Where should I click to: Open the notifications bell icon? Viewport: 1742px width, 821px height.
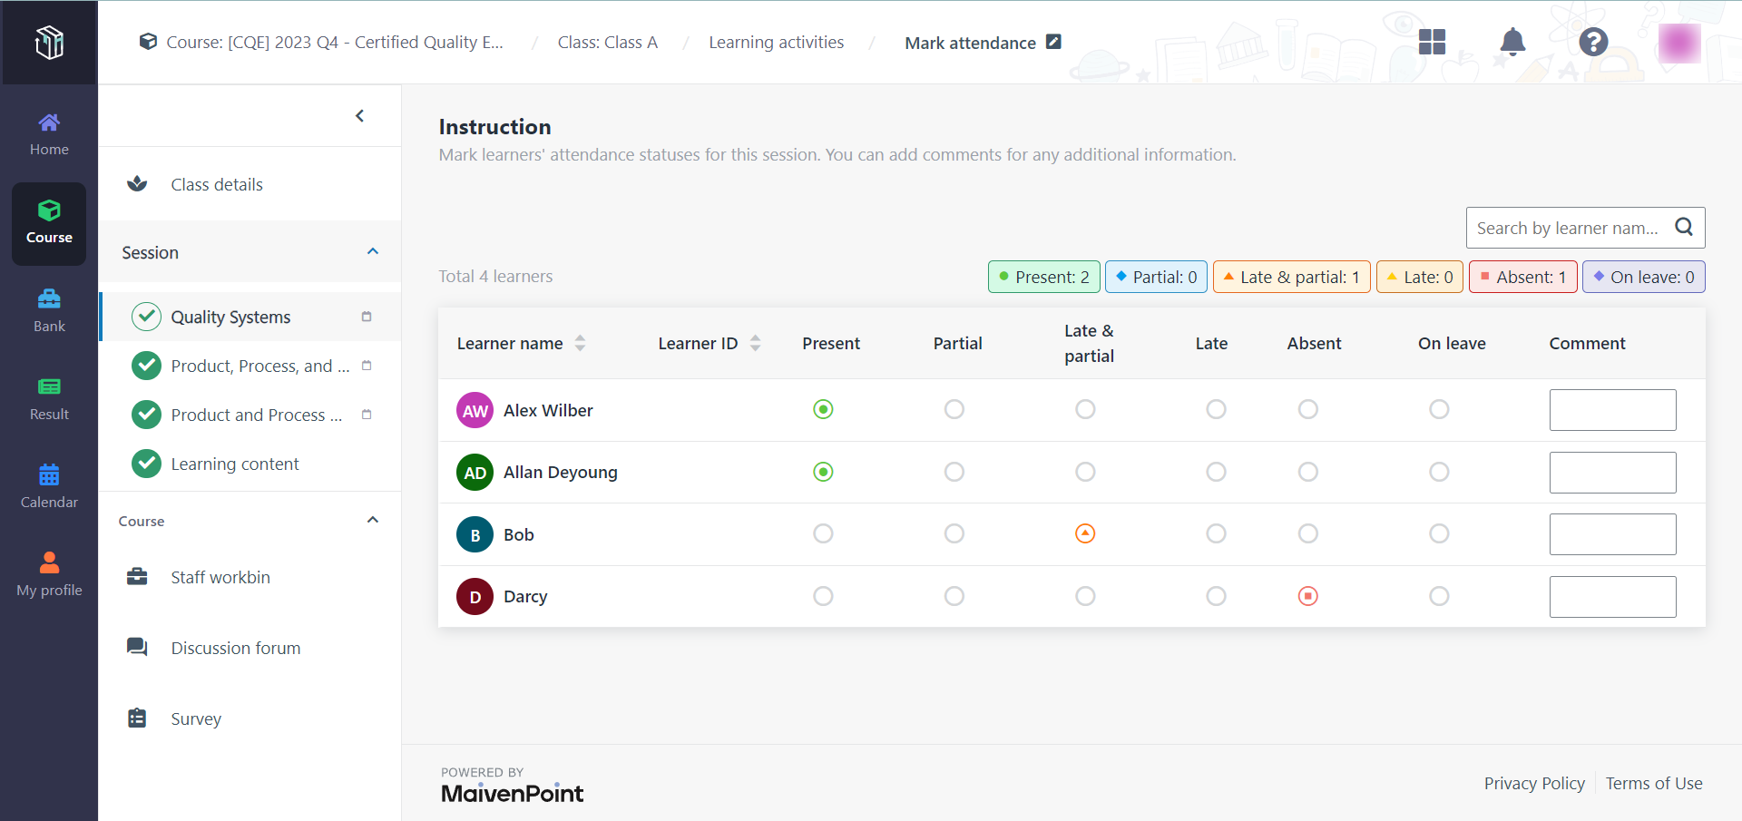coord(1512,42)
